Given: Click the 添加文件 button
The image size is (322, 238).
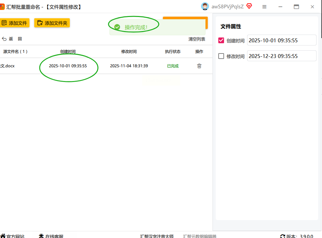Looking at the screenshot, I should click(14, 23).
